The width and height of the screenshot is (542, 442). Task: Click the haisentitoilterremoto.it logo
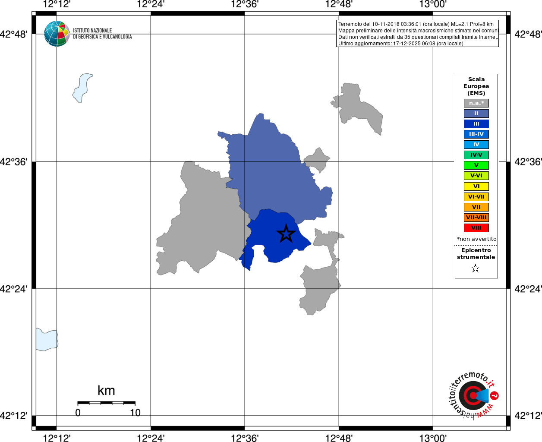pos(474,395)
